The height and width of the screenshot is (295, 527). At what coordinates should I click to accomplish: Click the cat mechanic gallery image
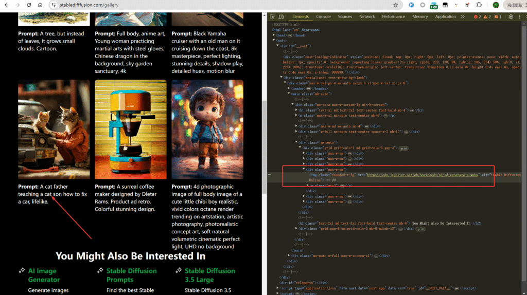tap(54, 129)
